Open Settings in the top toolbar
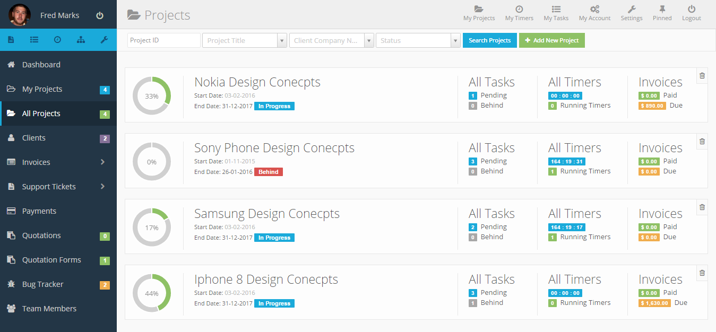Screen dimensions: 716x332 click(632, 14)
